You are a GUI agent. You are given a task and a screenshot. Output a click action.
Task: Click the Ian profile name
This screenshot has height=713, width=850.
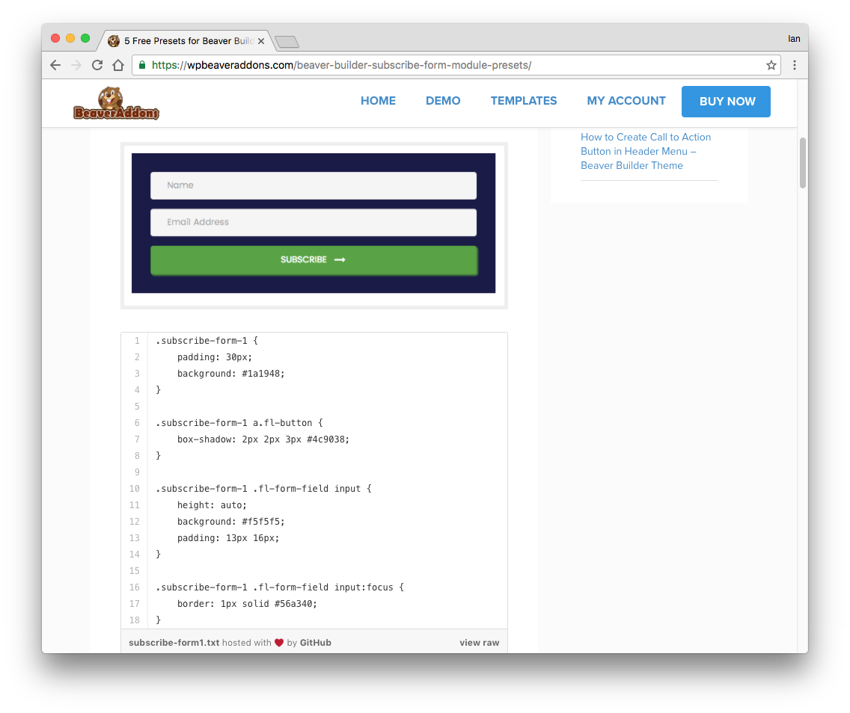tap(794, 38)
